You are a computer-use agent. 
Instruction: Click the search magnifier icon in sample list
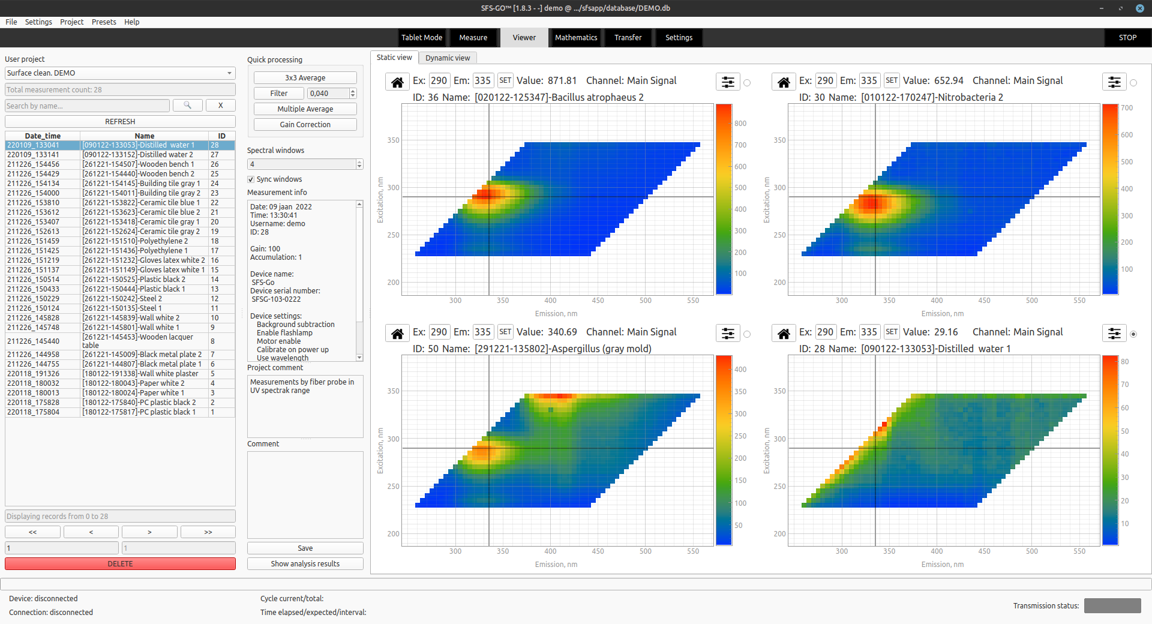tap(187, 105)
